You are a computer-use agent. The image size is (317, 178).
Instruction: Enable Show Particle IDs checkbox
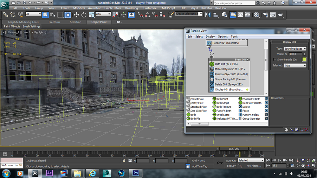coord(275,60)
